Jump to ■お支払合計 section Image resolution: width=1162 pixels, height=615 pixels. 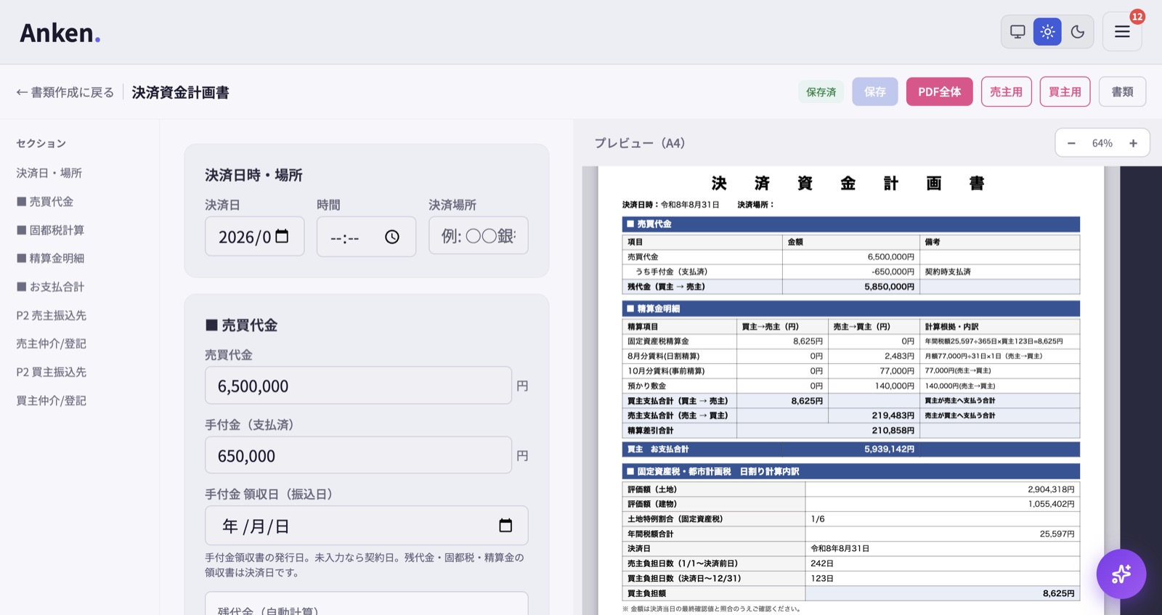50,287
